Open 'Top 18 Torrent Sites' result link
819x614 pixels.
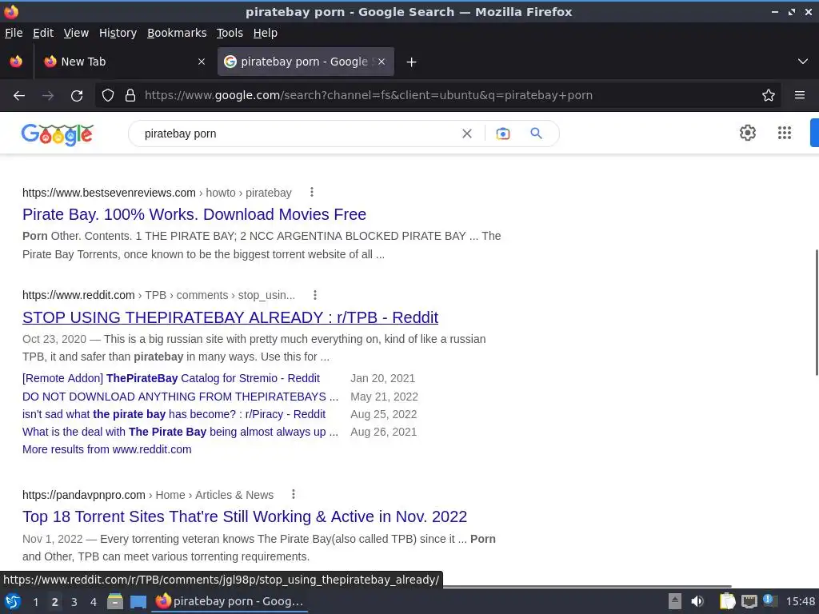pos(245,517)
